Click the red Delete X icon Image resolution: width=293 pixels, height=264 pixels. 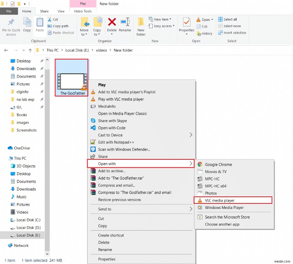point(112,22)
